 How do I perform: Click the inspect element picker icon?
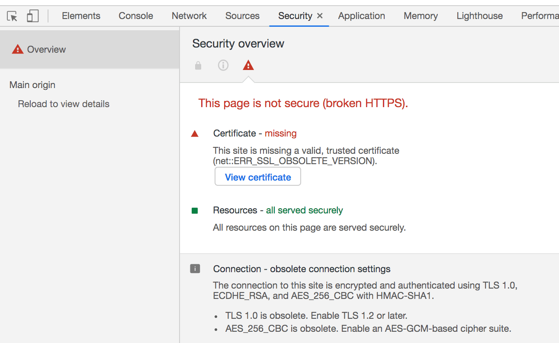click(13, 16)
